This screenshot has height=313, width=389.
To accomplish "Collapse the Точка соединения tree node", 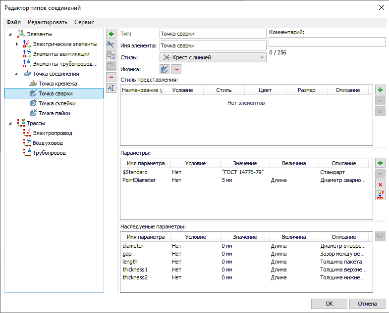I will pyautogui.click(x=17, y=74).
